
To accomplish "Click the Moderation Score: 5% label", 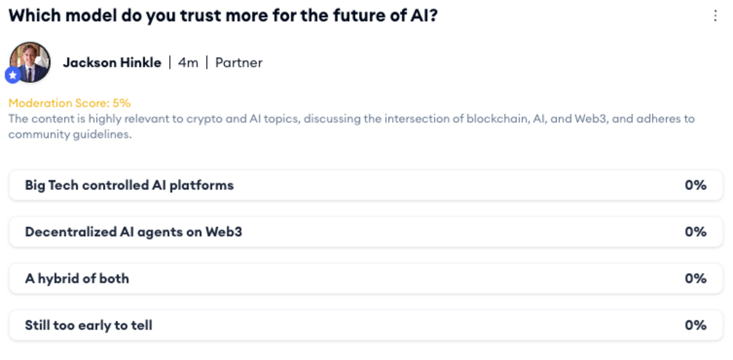I will [70, 103].
